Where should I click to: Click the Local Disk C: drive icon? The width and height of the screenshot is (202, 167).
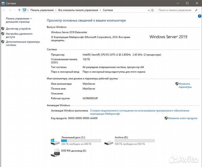(55, 142)
